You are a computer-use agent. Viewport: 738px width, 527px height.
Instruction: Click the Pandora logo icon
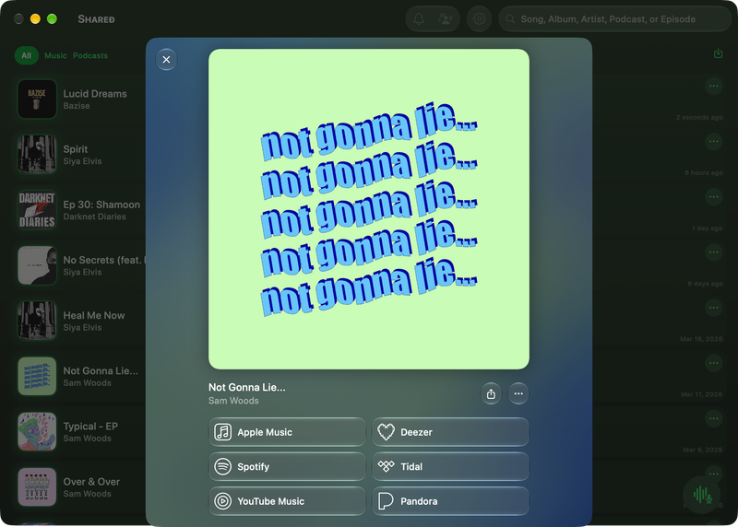tap(386, 501)
